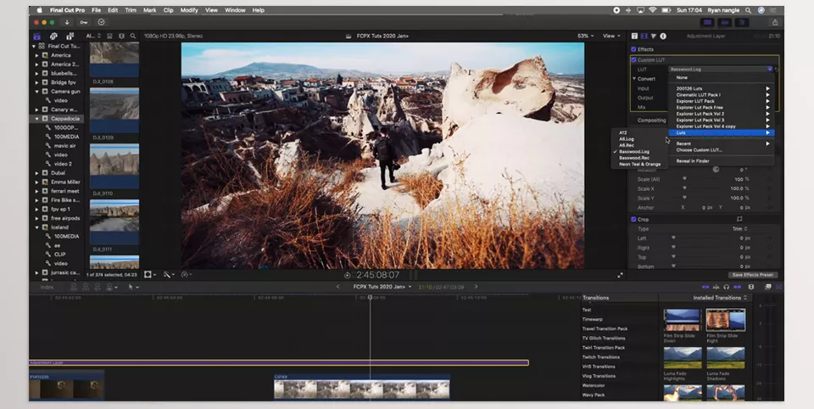
Task: Select the DJI_0109 clip thumbnail
Action: [114, 110]
